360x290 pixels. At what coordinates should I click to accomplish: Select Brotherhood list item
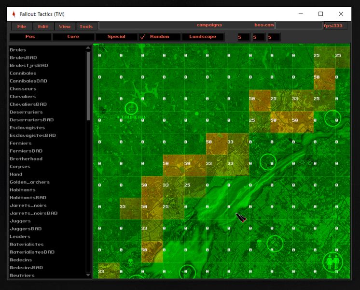coord(26,159)
